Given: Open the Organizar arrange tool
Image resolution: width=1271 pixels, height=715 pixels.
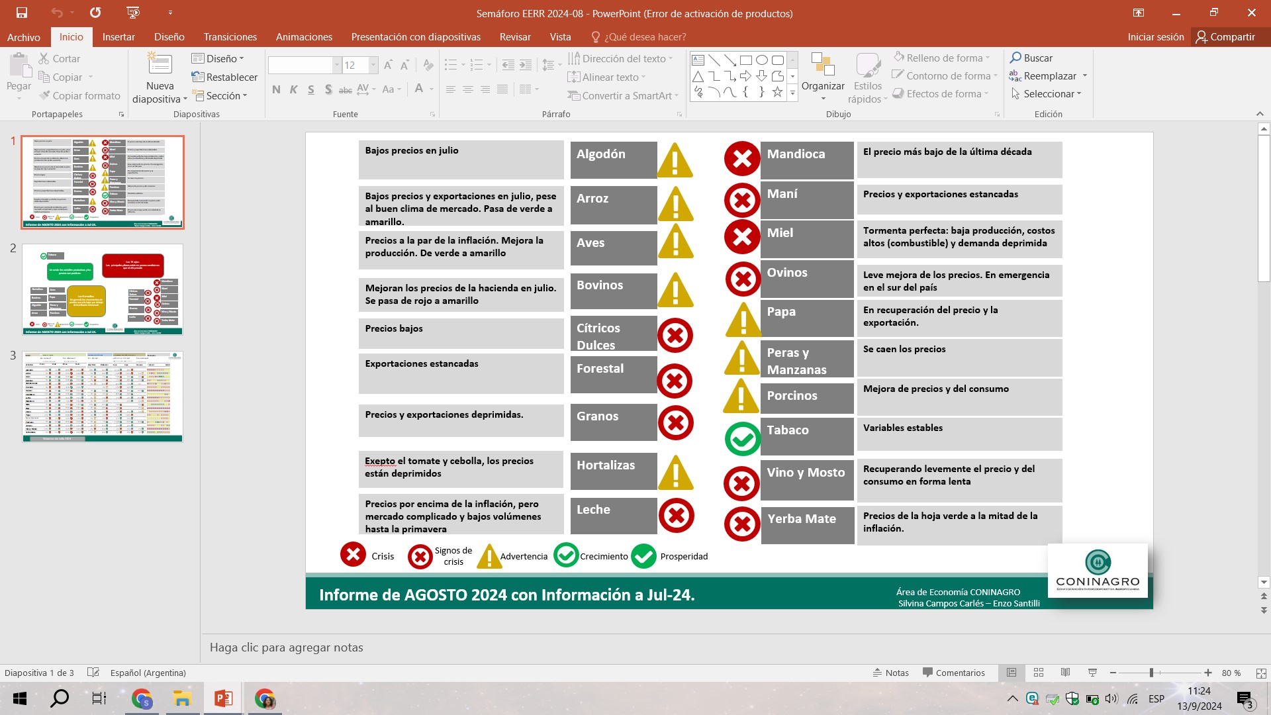Looking at the screenshot, I should tap(823, 76).
